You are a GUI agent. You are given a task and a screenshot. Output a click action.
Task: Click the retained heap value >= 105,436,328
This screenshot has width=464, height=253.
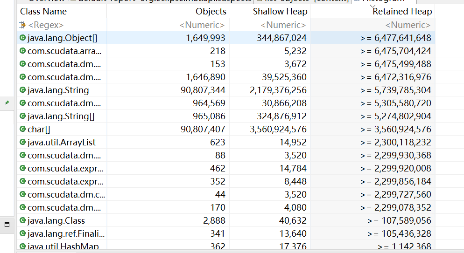point(399,233)
